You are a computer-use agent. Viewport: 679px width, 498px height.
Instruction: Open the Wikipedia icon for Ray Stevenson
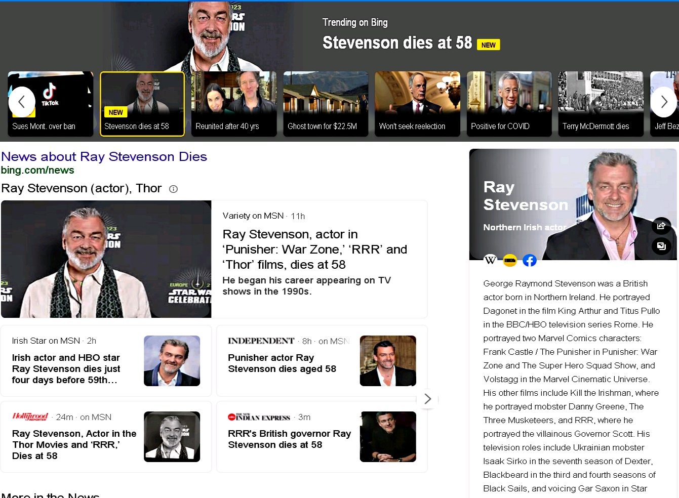click(x=490, y=260)
